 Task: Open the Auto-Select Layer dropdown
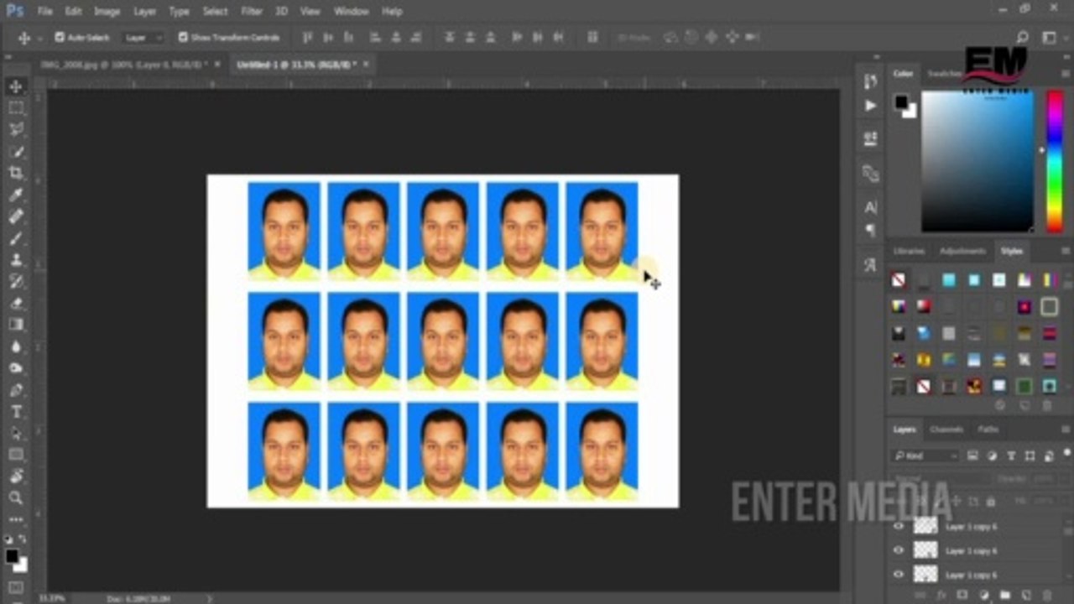click(143, 38)
